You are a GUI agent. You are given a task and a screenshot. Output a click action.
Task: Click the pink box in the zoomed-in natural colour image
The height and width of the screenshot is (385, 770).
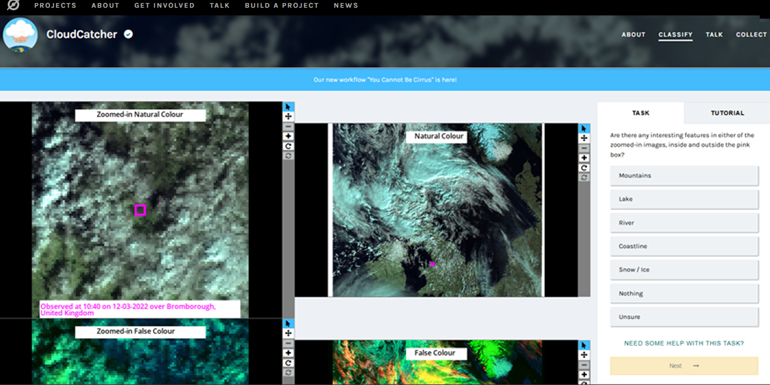point(140,210)
